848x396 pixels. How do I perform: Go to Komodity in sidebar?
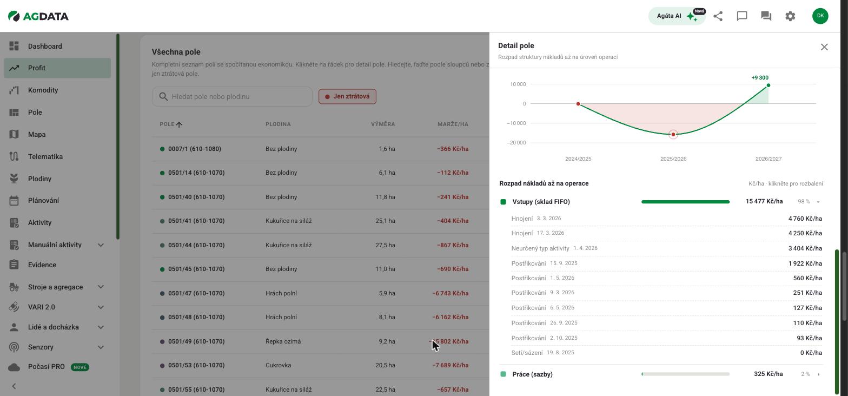(x=57, y=90)
